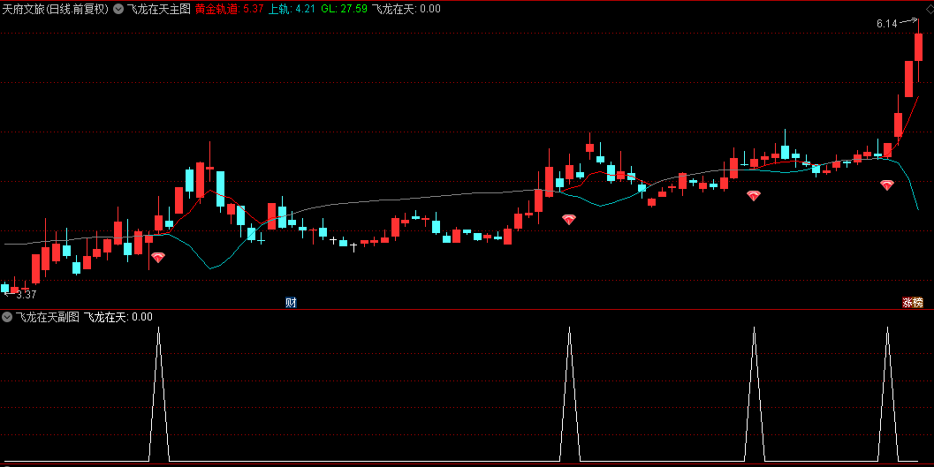Click the stock title 天府文旅(日线.前复权)
The image size is (934, 467).
[56, 9]
